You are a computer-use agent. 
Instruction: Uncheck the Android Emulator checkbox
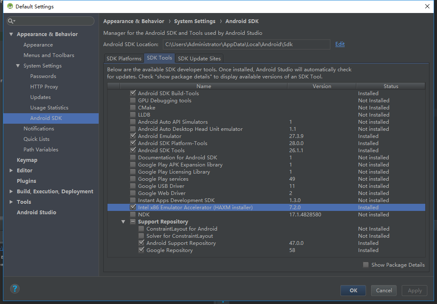point(133,136)
